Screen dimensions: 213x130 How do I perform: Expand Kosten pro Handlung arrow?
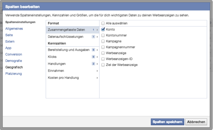[97, 78]
